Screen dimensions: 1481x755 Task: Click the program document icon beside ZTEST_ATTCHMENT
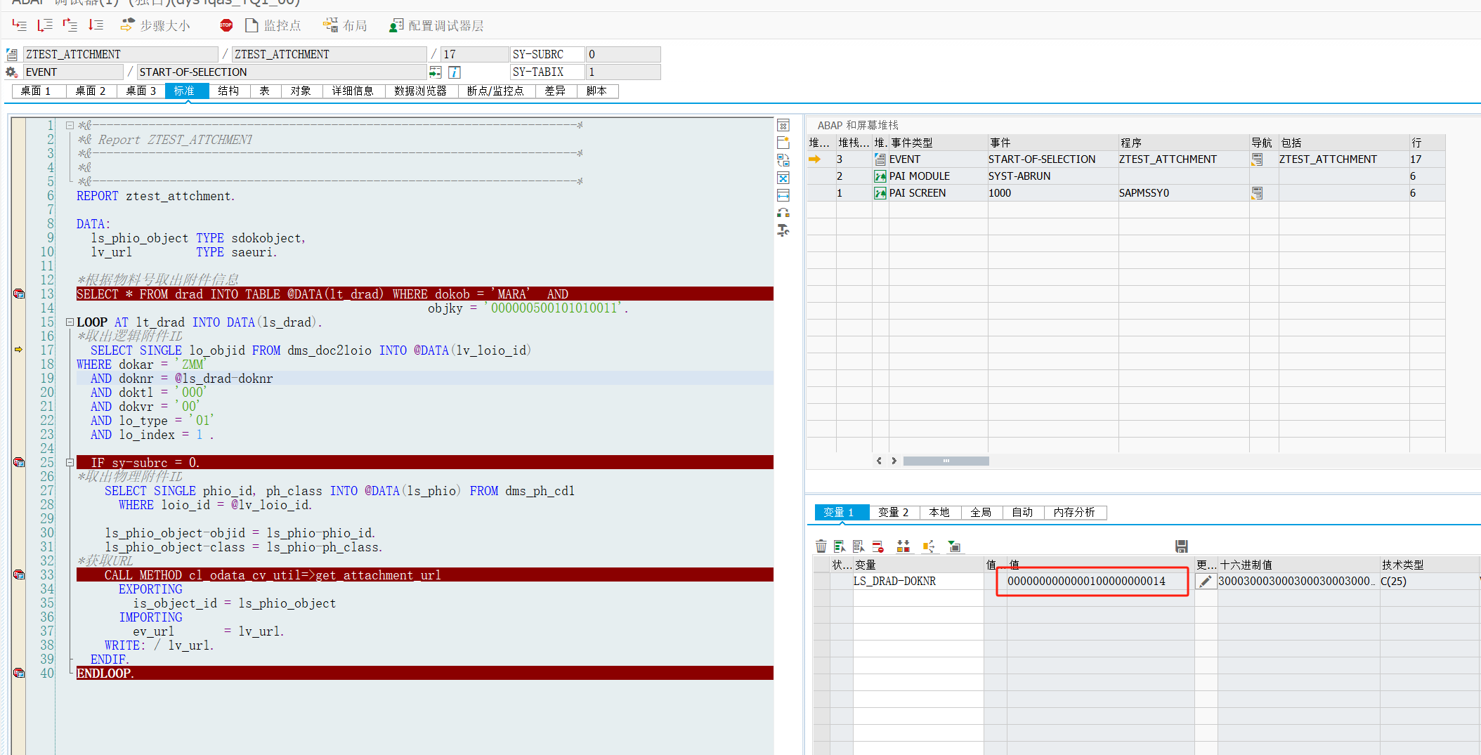tap(11, 54)
